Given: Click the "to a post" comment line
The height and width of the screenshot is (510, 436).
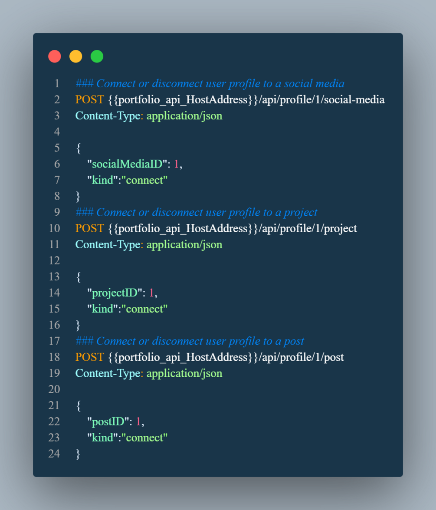Looking at the screenshot, I should 190,341.
